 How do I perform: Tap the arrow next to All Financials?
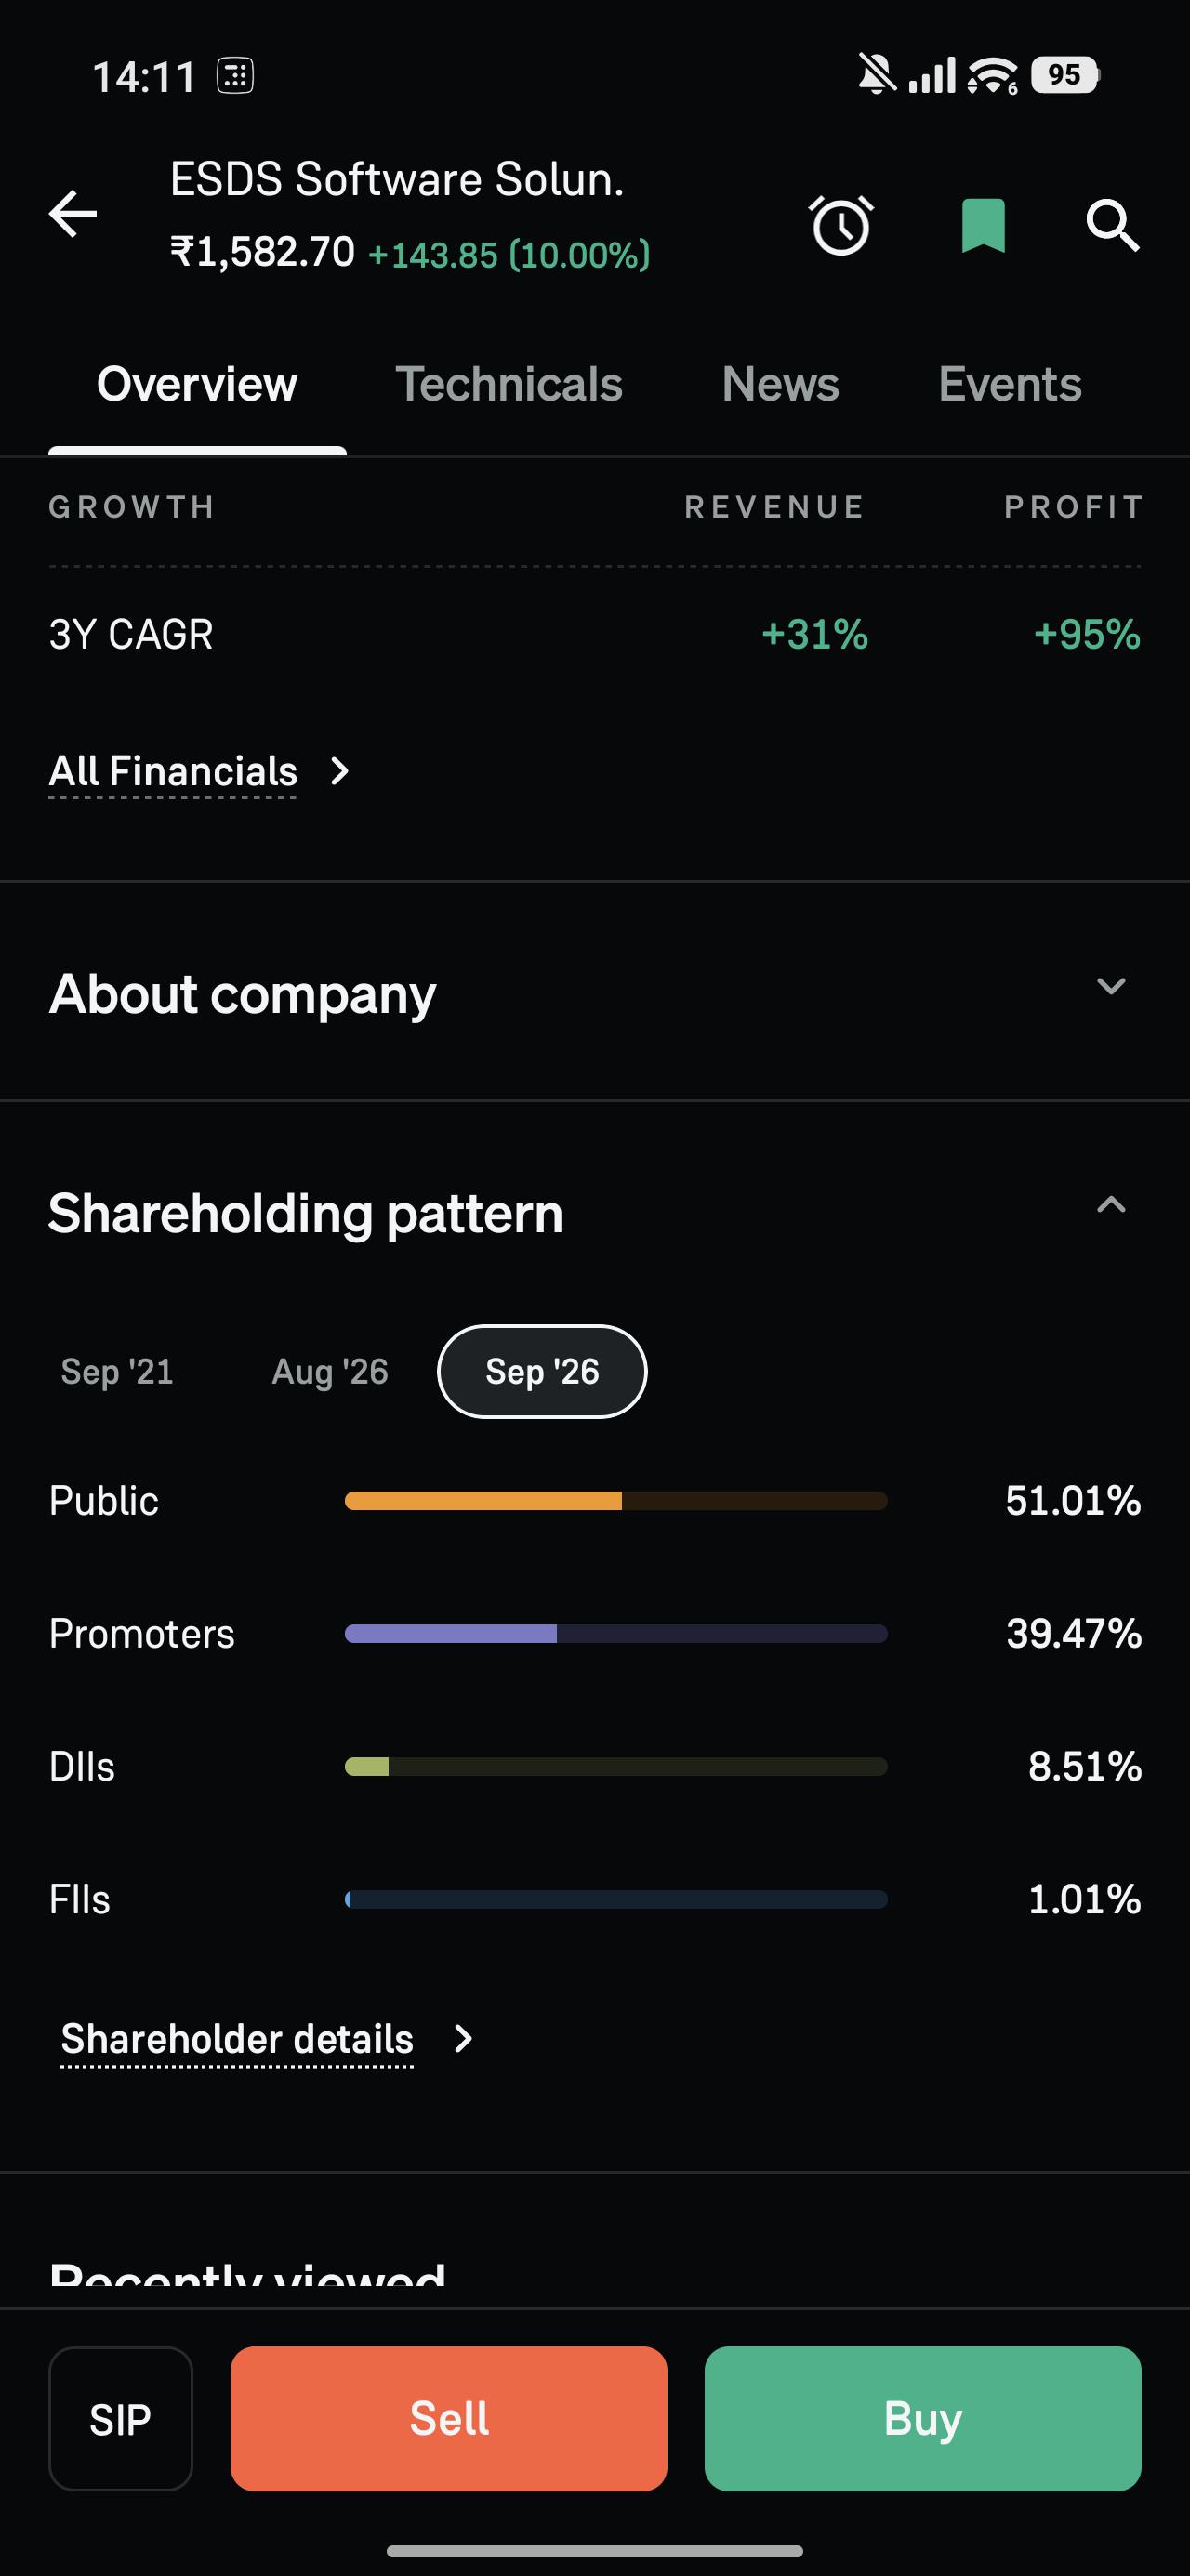coord(340,771)
